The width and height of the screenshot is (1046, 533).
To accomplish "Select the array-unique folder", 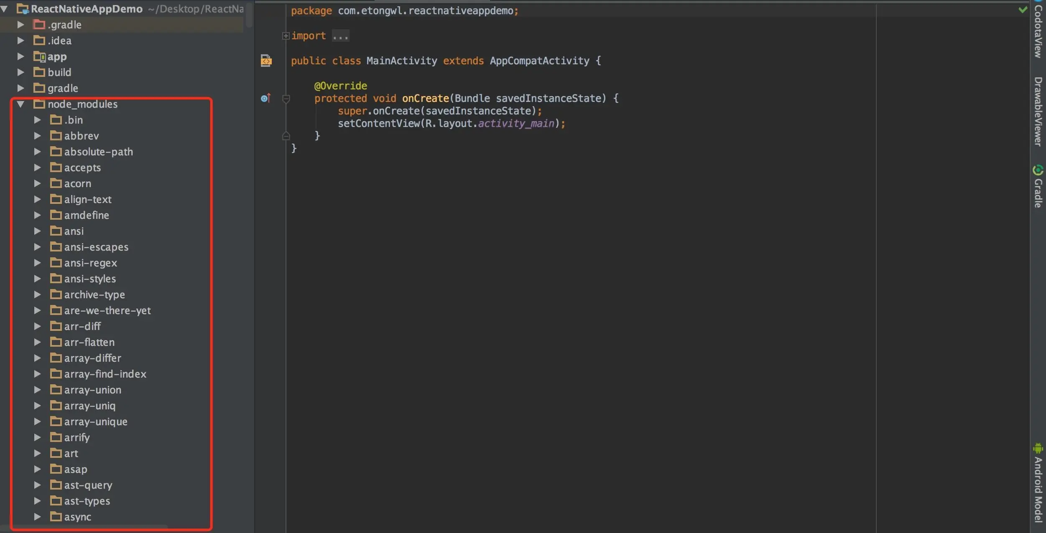I will pyautogui.click(x=96, y=422).
